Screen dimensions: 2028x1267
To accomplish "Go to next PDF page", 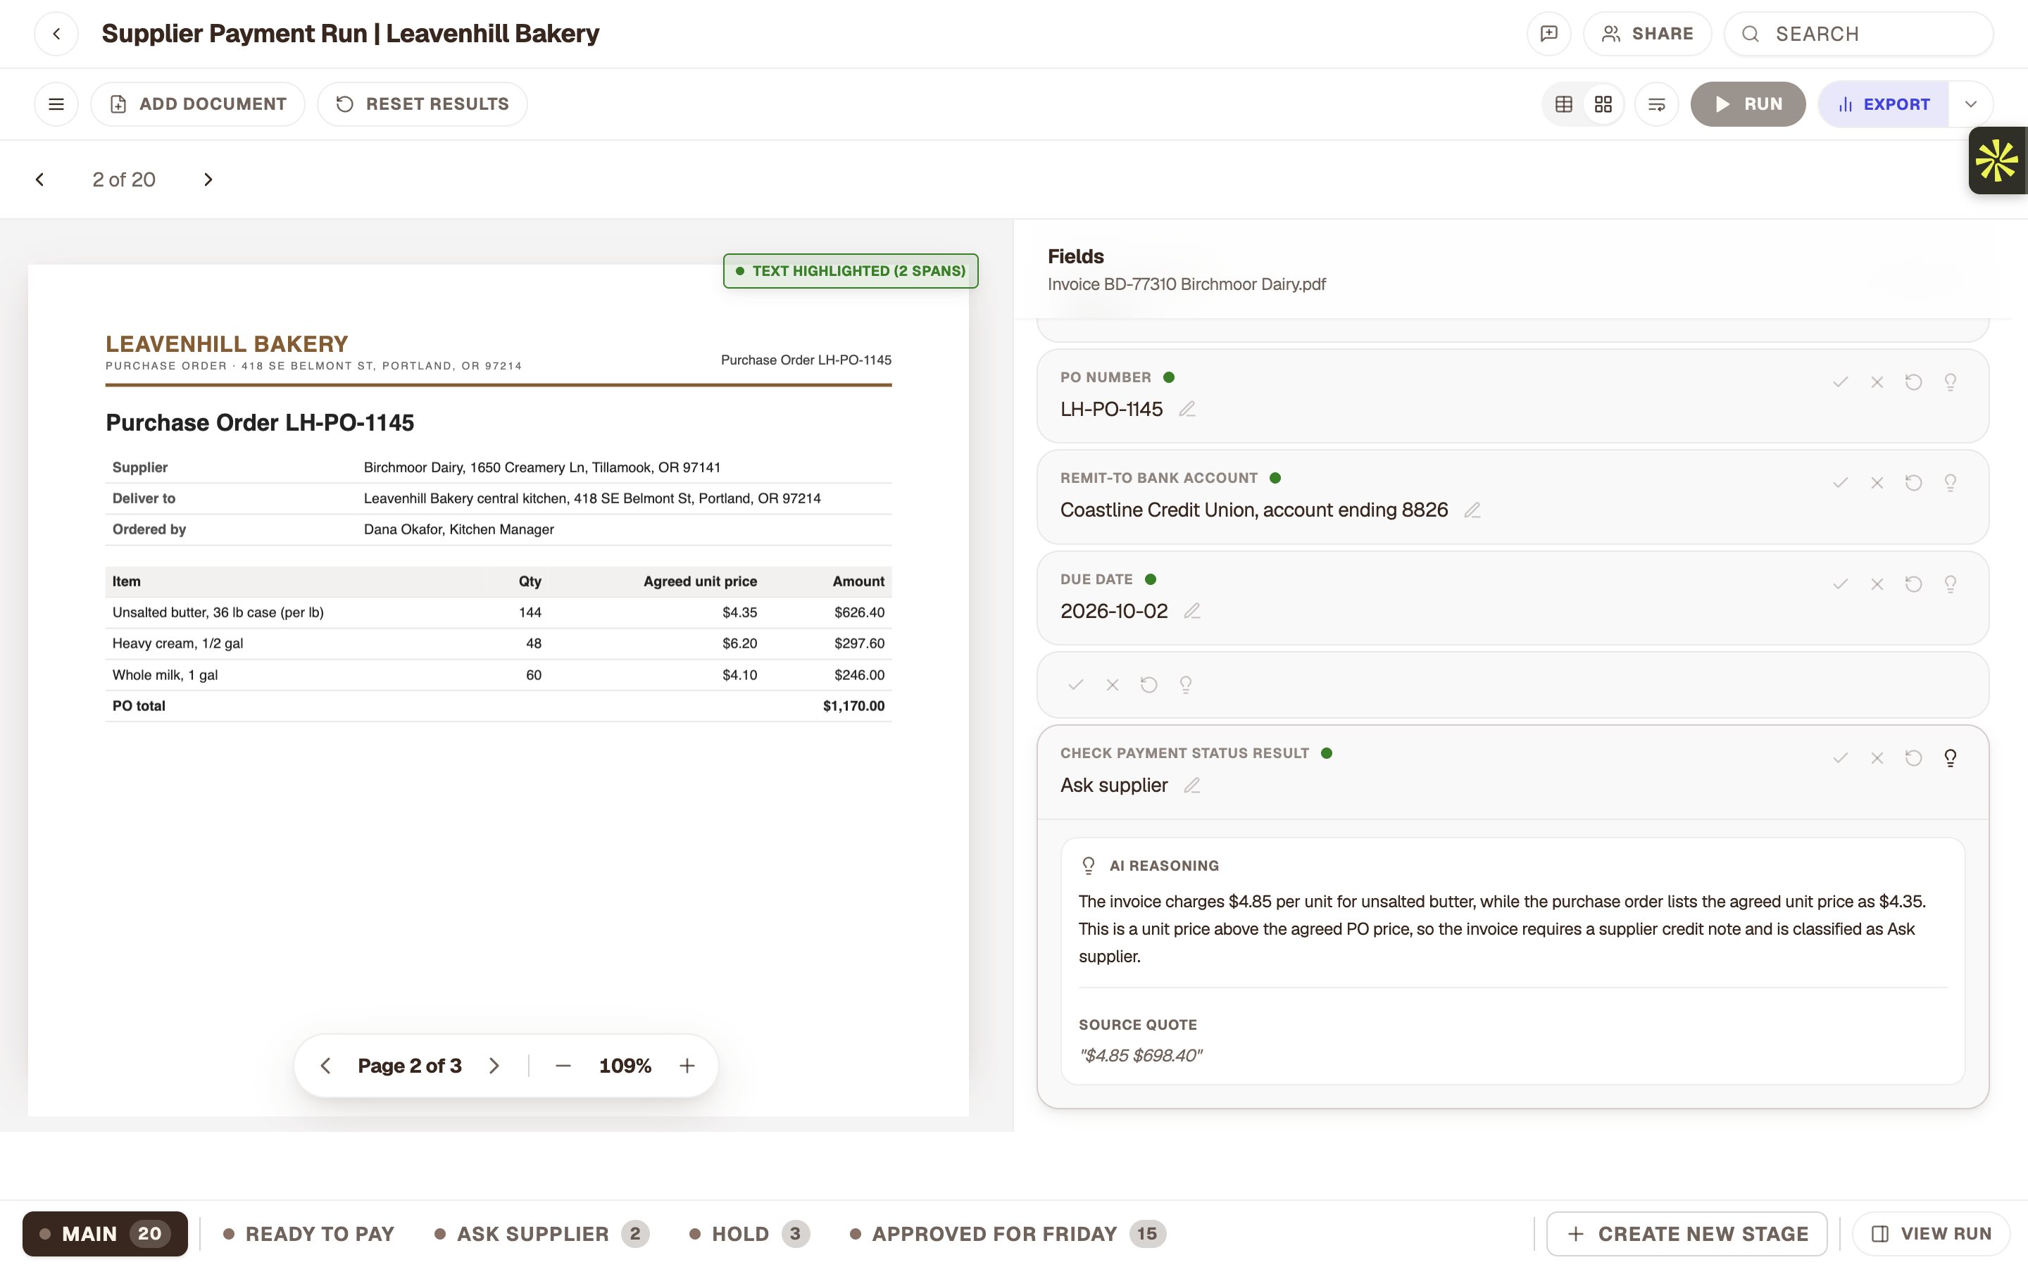I will pos(494,1065).
